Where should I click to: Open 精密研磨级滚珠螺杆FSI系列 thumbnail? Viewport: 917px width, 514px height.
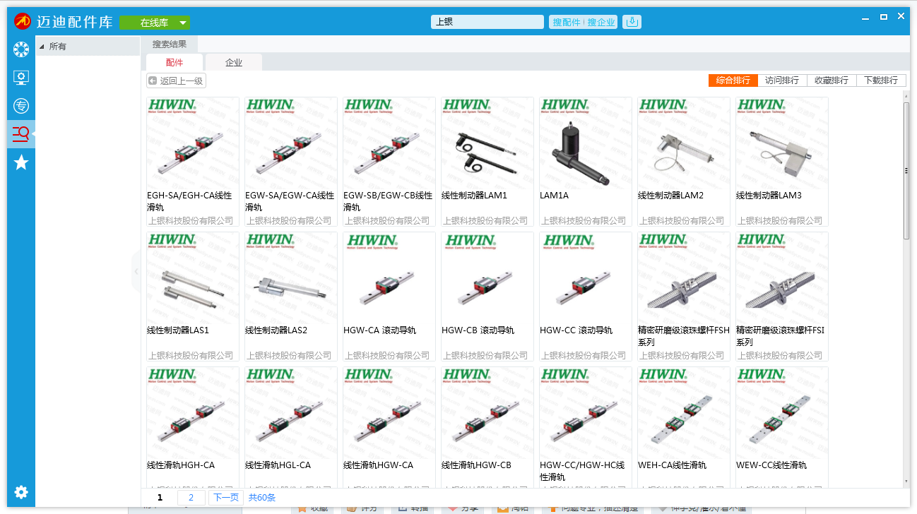[x=782, y=278]
